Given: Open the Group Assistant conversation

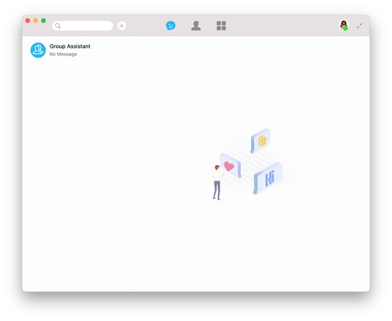Looking at the screenshot, I should click(x=76, y=50).
